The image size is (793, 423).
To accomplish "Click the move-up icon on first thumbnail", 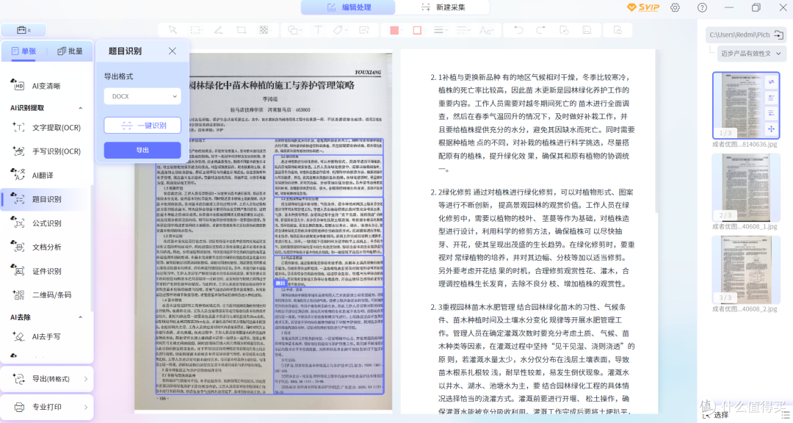I will point(771,98).
